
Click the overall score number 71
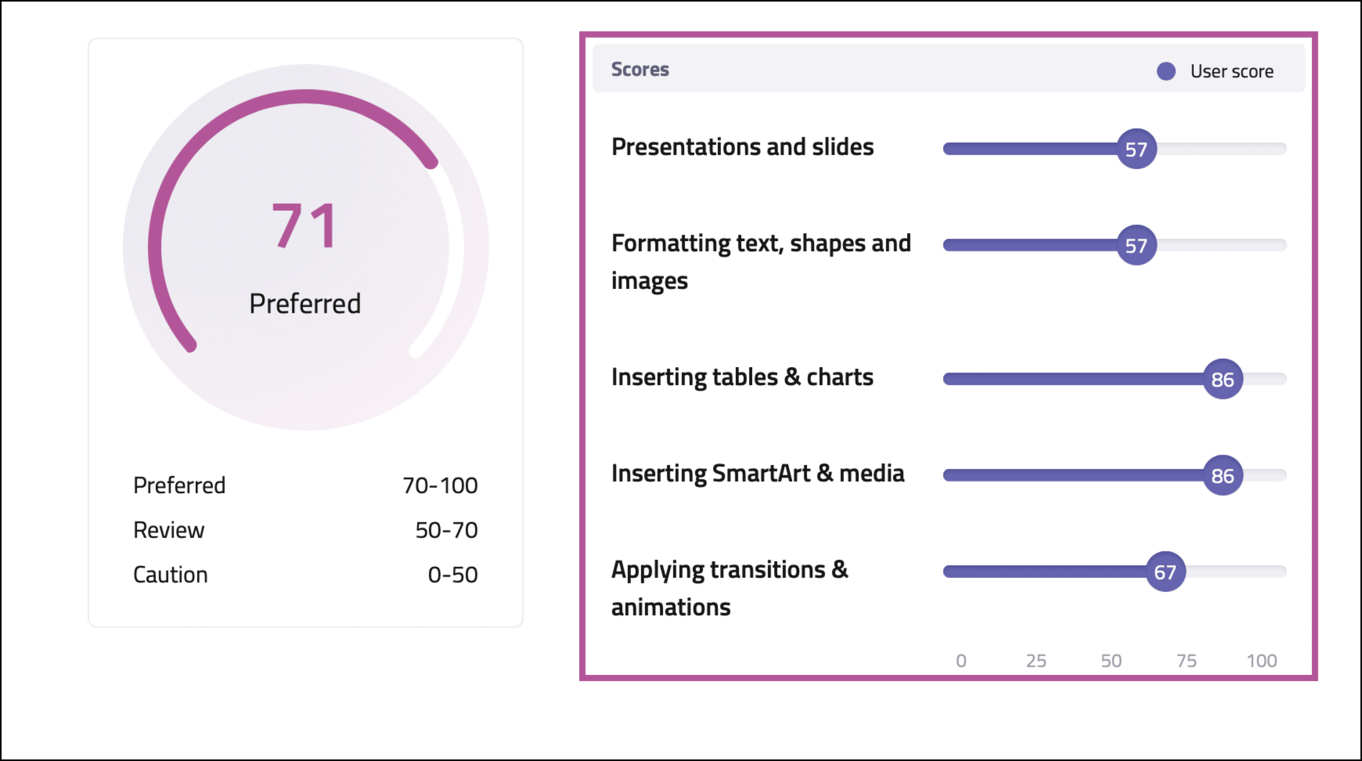pyautogui.click(x=304, y=226)
